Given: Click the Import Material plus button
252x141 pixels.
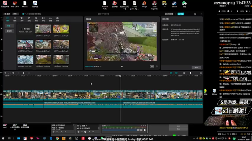Looking at the screenshot, I should click(26, 29).
